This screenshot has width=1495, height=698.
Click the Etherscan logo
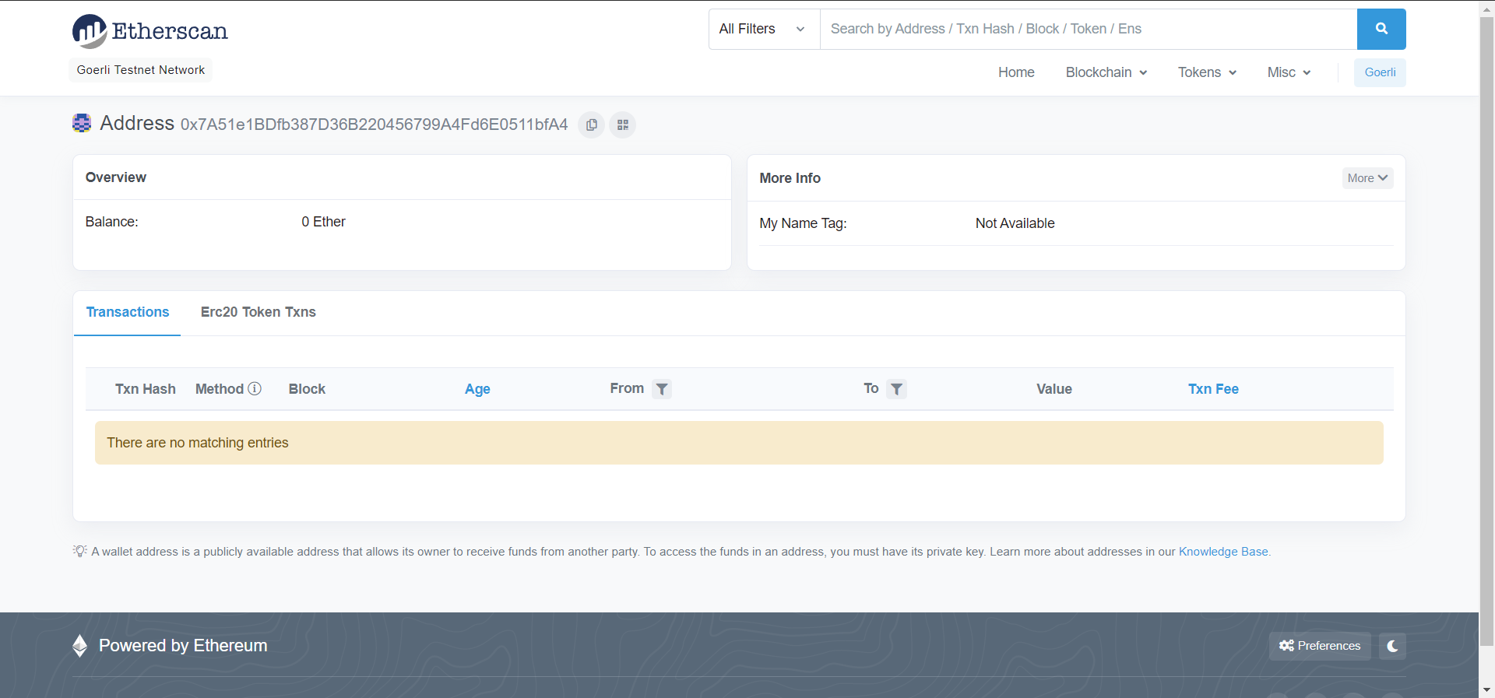150,31
